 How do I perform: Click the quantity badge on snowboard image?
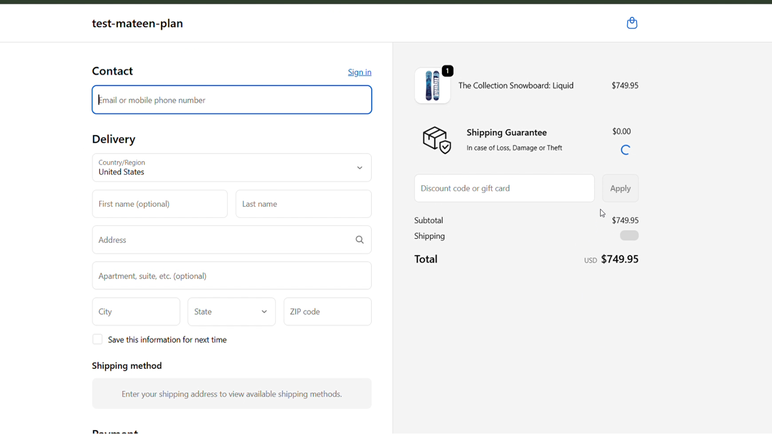(448, 71)
